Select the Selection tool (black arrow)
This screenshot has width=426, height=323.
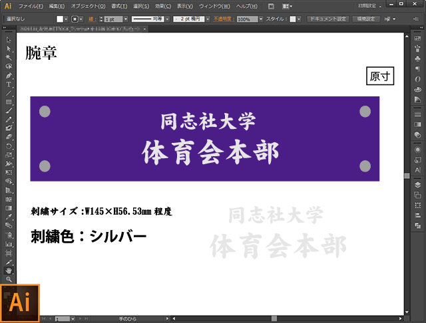(9, 40)
